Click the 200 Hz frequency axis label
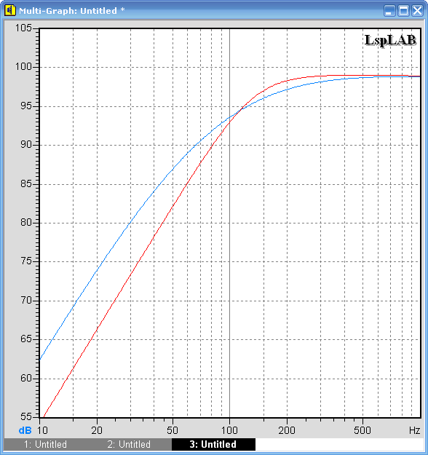428x455 pixels. (x=287, y=430)
